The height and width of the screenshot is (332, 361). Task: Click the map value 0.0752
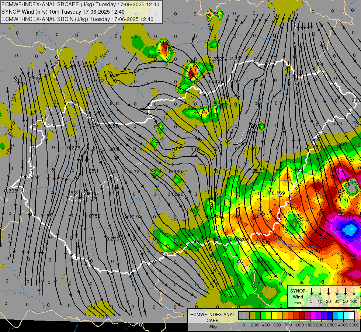93,216
